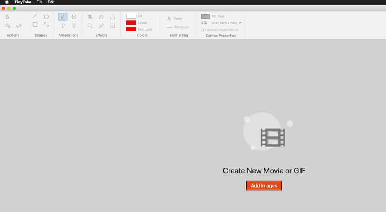The width and height of the screenshot is (386, 212).
Task: Select the outlined text box tool
Action: click(x=74, y=25)
